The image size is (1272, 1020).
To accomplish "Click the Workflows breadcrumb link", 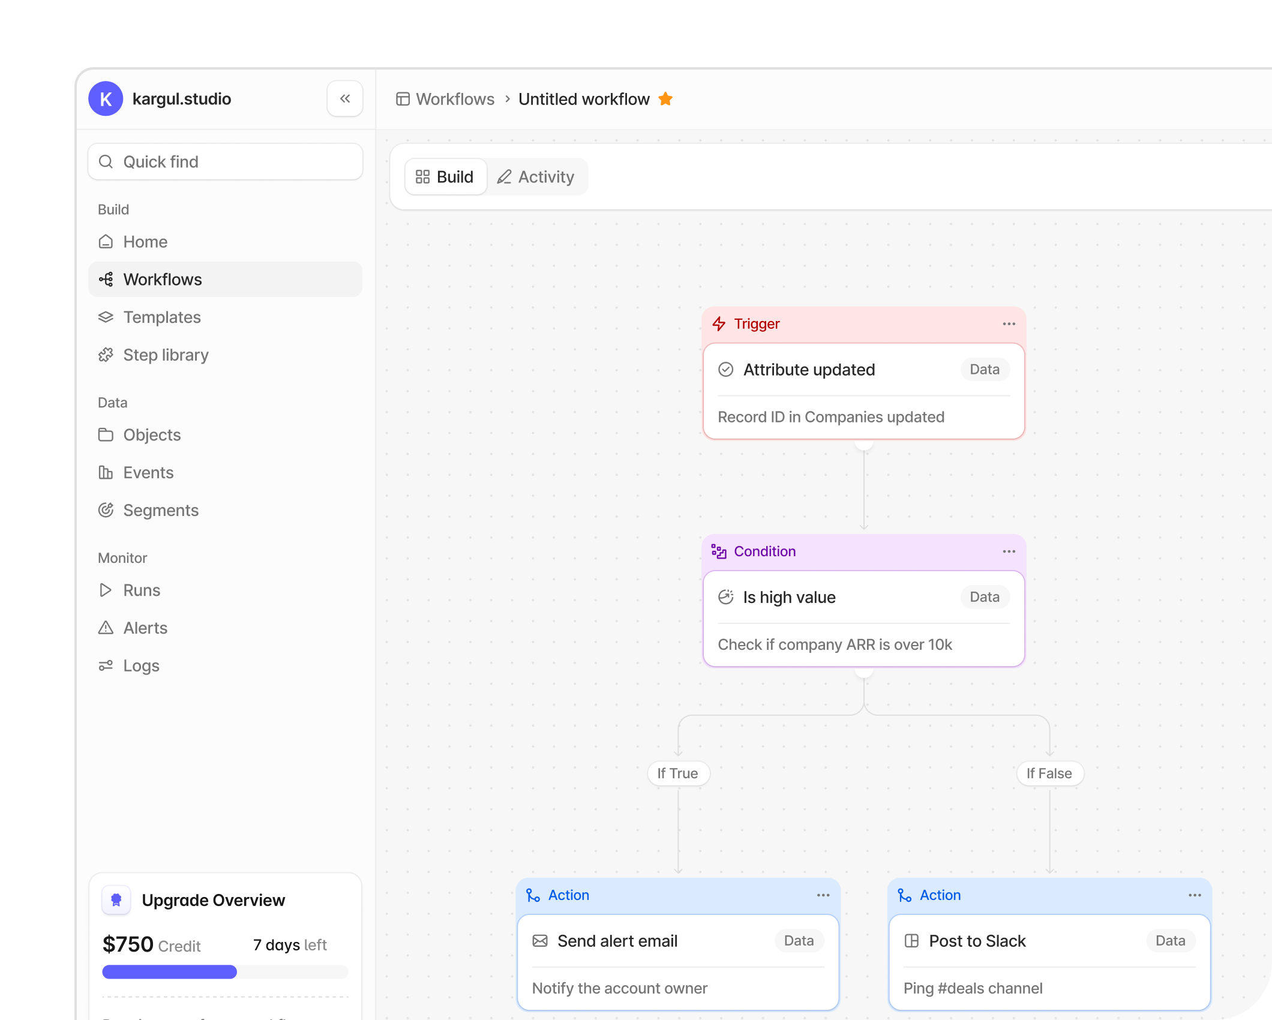I will 454,99.
